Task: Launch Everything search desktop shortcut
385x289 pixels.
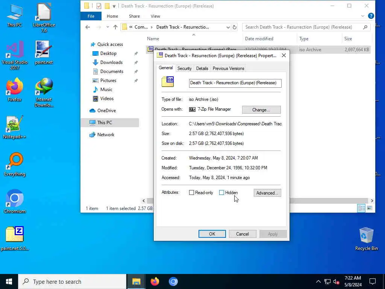Action: pos(15,164)
